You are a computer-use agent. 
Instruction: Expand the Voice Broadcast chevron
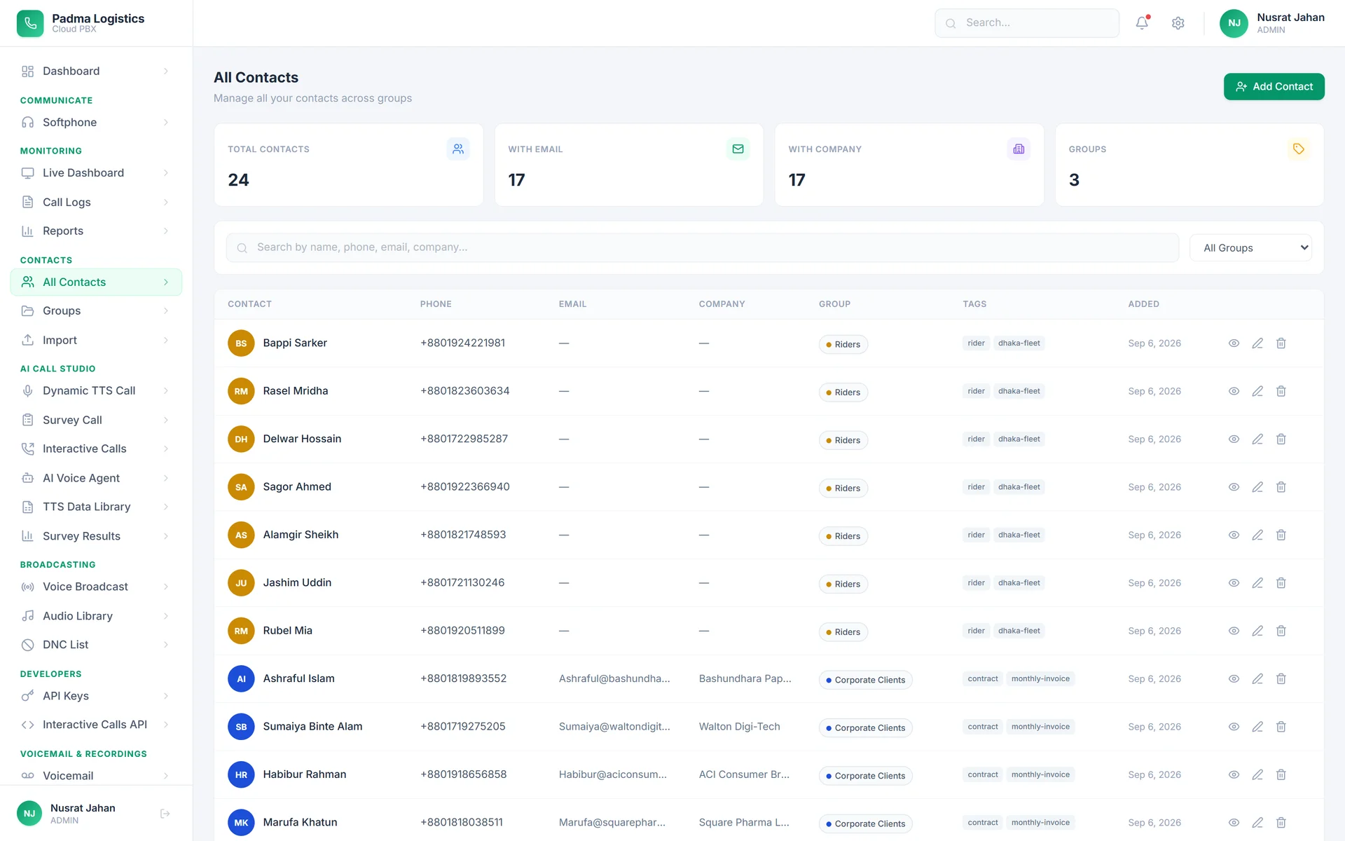pos(166,587)
